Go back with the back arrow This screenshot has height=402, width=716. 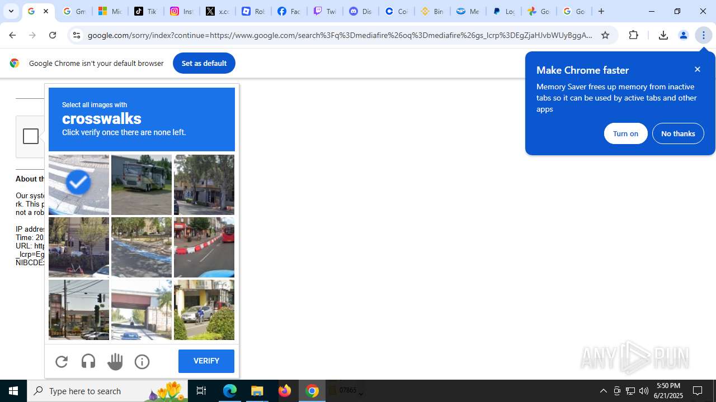(12, 35)
